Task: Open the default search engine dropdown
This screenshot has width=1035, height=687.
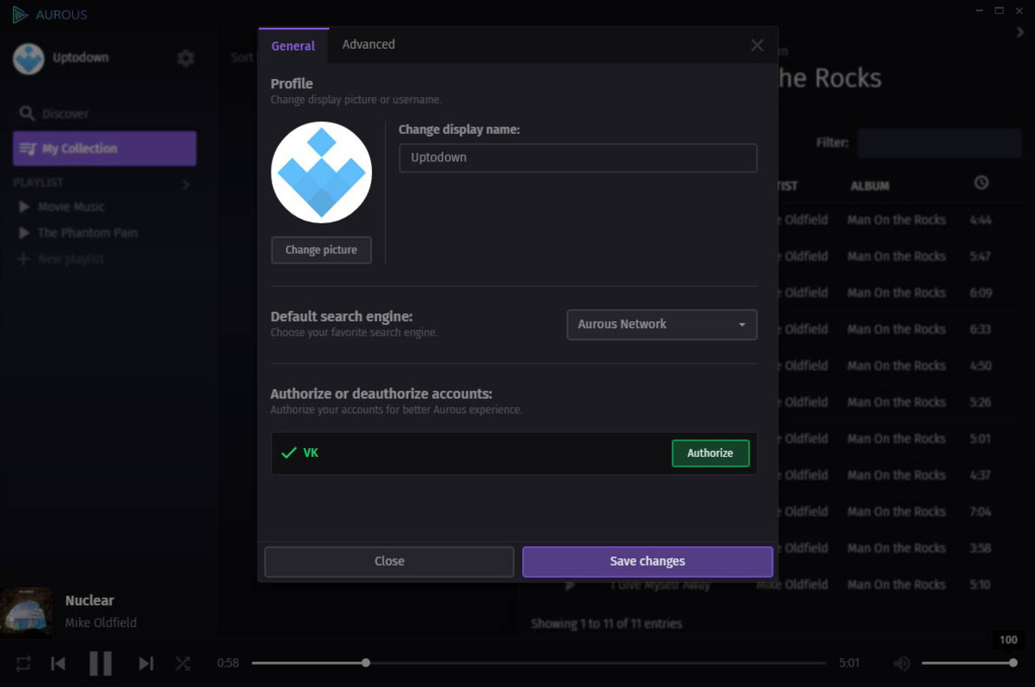Action: point(661,325)
